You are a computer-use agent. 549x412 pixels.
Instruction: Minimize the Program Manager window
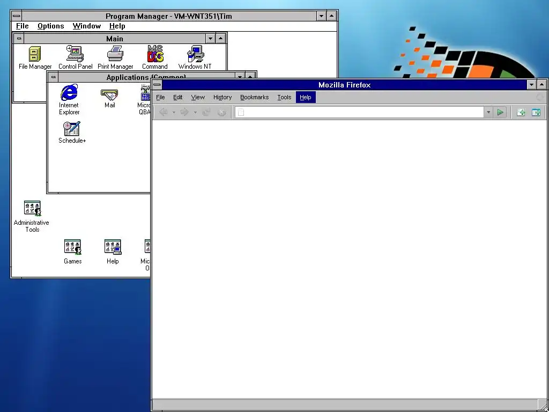[322, 16]
